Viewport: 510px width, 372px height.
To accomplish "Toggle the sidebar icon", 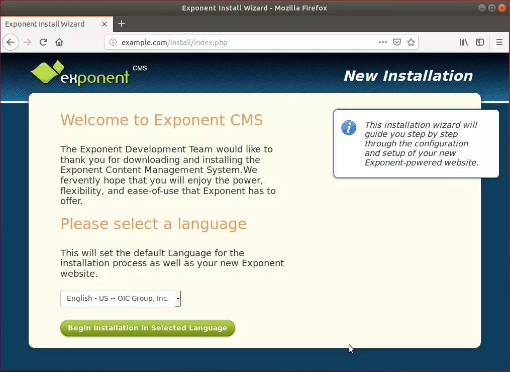I will click(480, 42).
